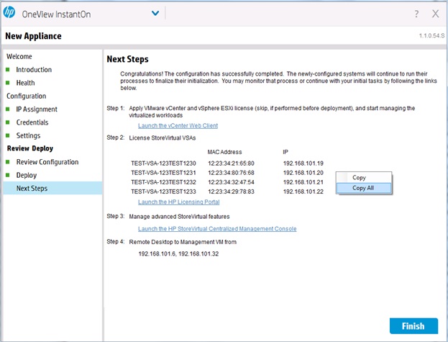Click the MAC address 12:23:34:32:47:54
This screenshot has width=448, height=342.
tap(230, 182)
